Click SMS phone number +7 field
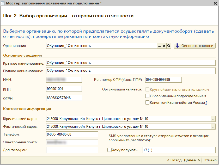The height and width of the screenshot is (165, 219). tap(179, 150)
